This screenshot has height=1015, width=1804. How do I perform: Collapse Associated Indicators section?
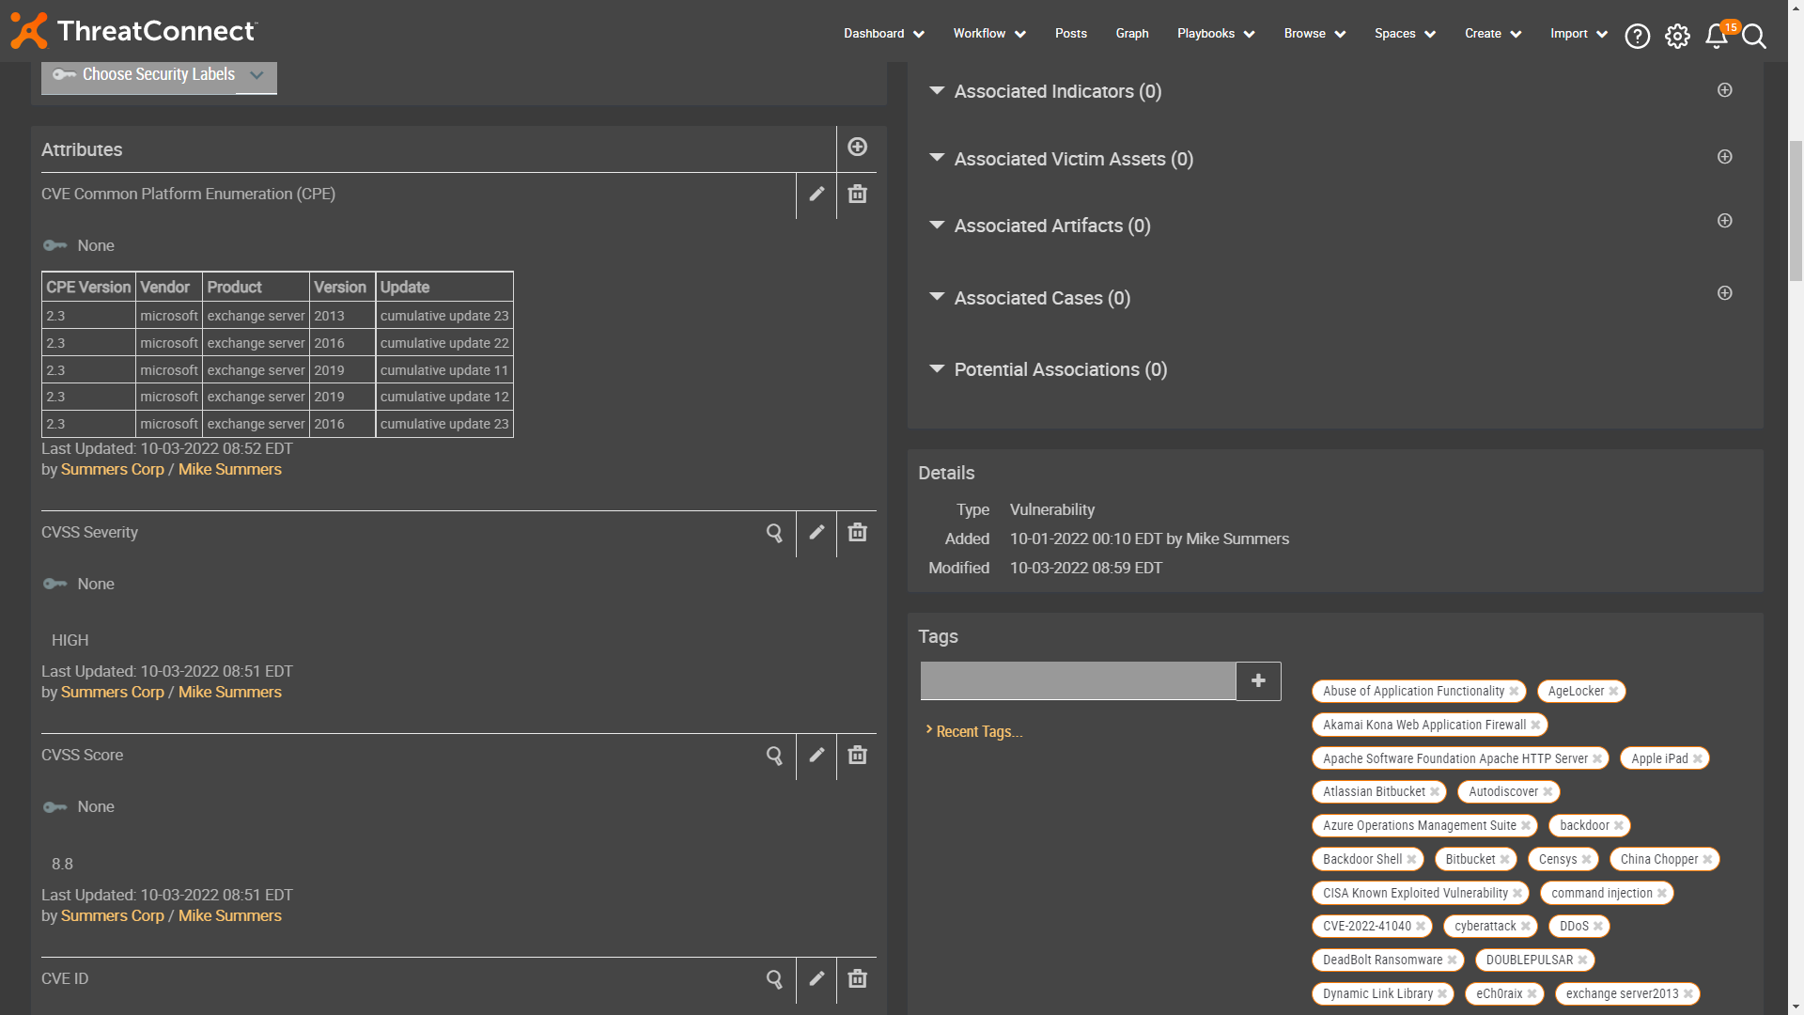(x=937, y=91)
